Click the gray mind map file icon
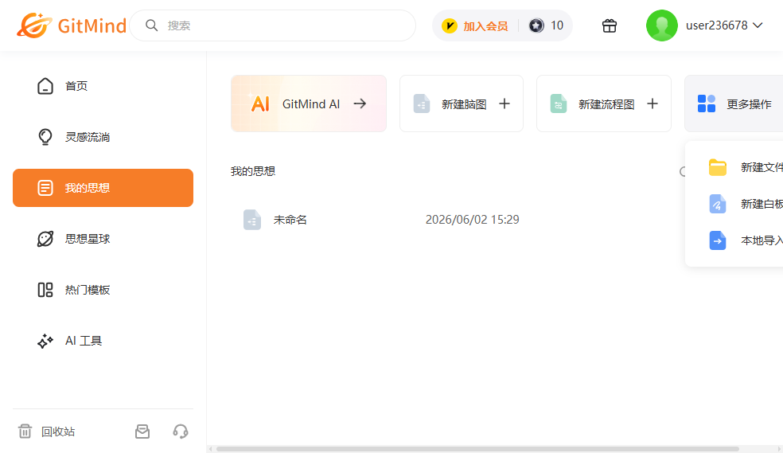Viewport: 783px width, 453px height. [422, 103]
